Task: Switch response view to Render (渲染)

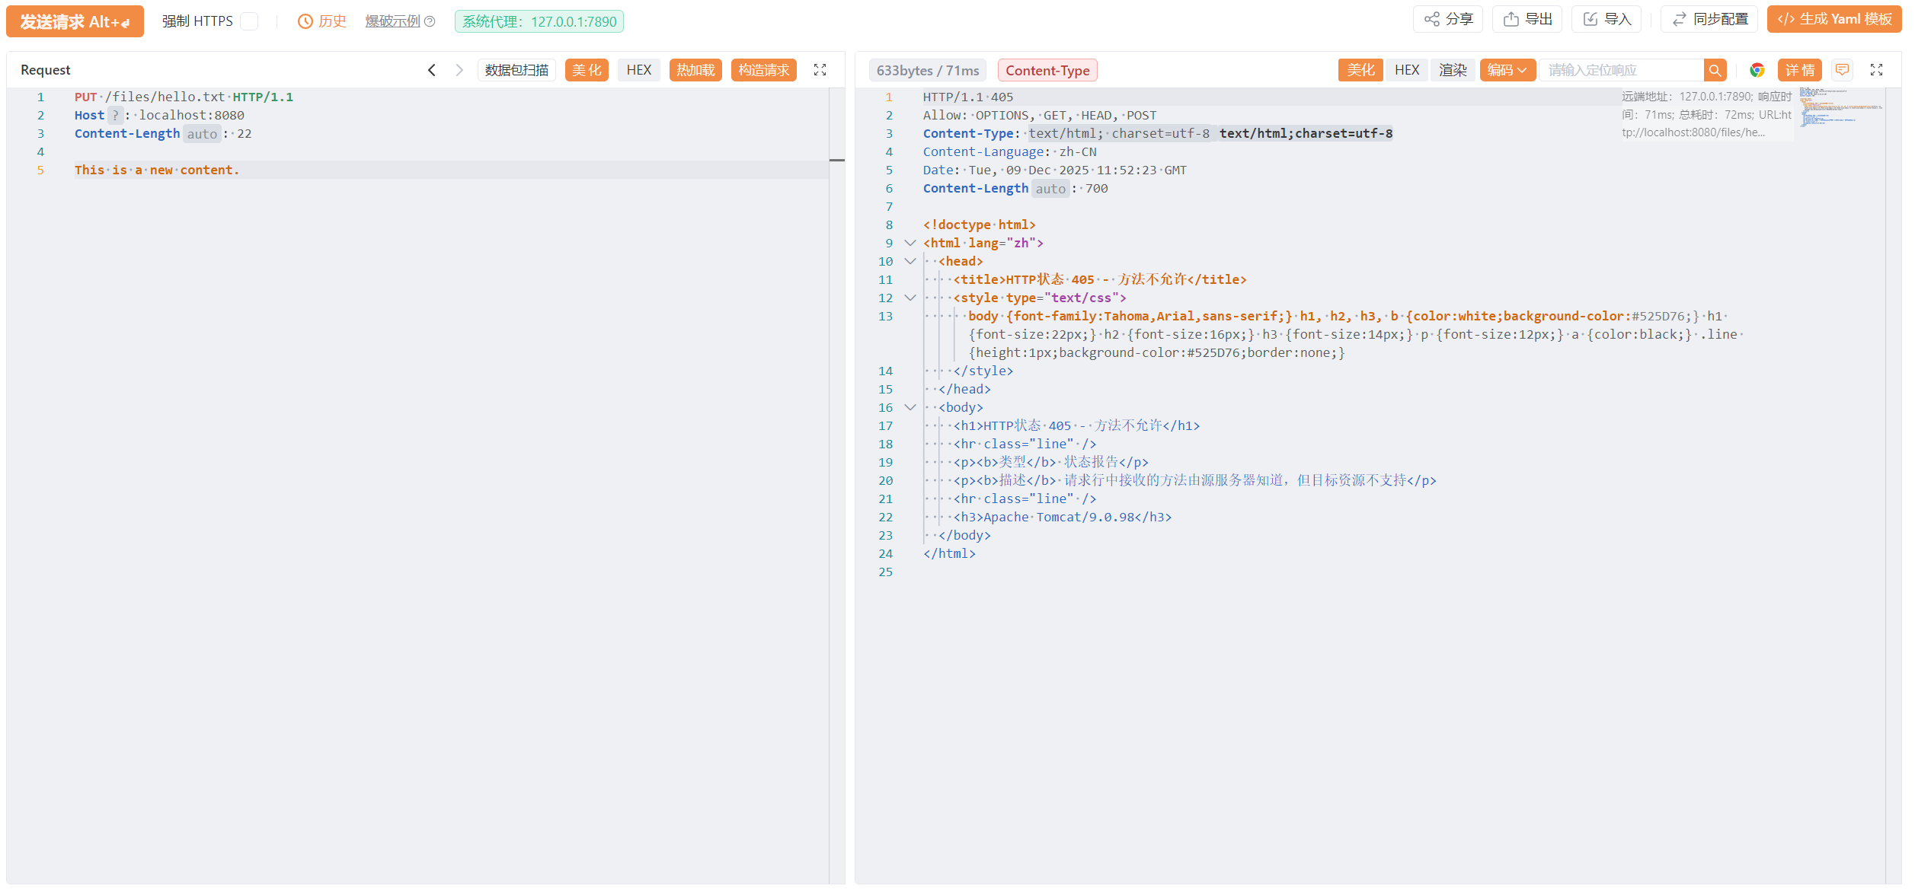Action: 1453,70
